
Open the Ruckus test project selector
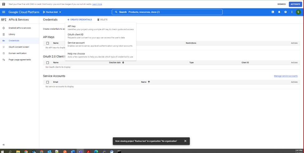(x=52, y=12)
